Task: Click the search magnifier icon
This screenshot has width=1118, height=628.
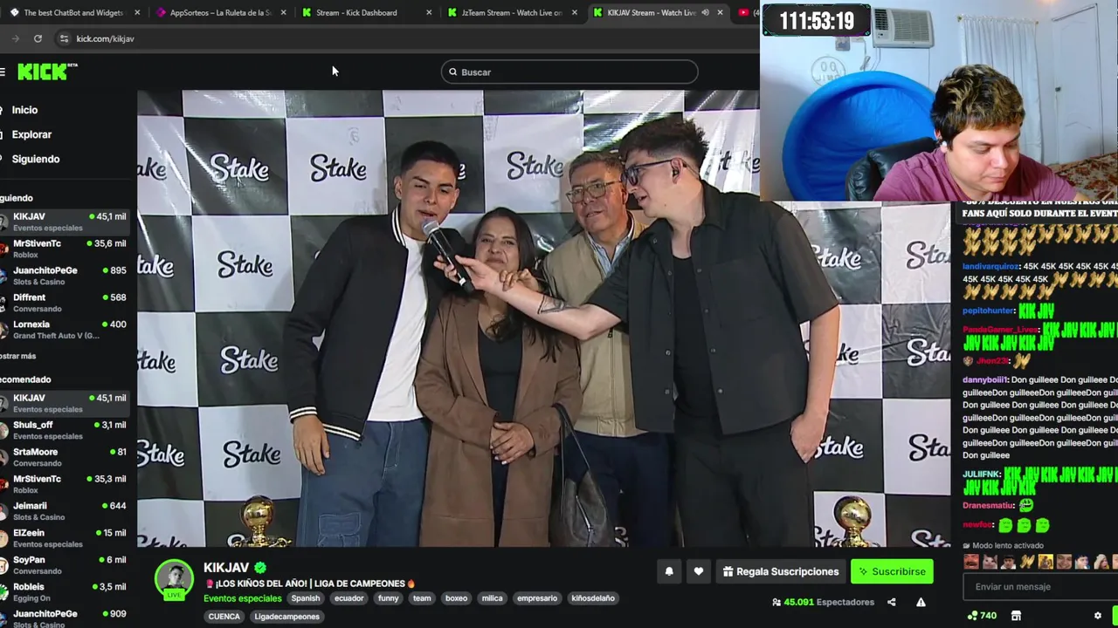Action: 452,72
